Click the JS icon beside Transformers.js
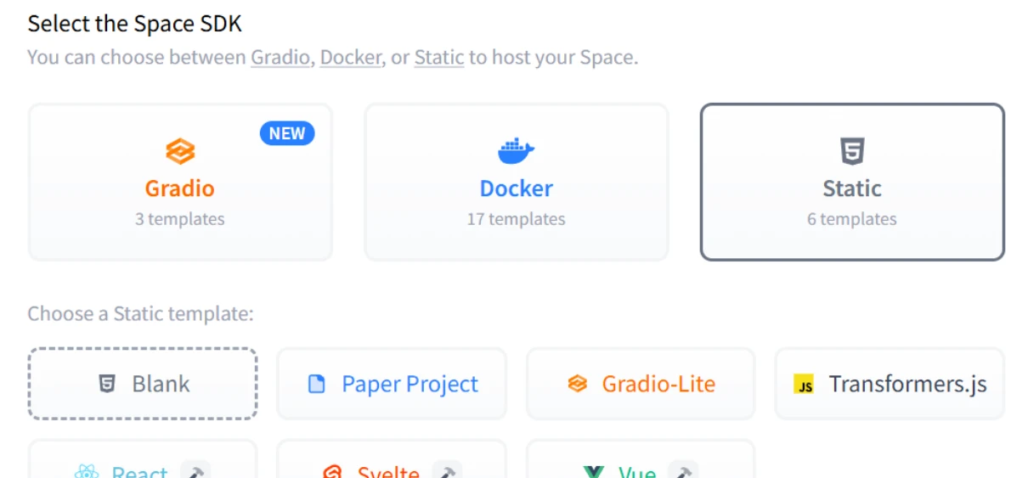The image size is (1028, 478). pos(804,385)
